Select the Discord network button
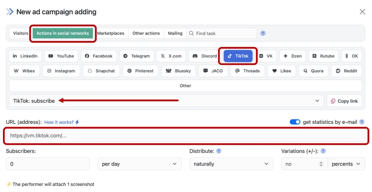 [204, 56]
